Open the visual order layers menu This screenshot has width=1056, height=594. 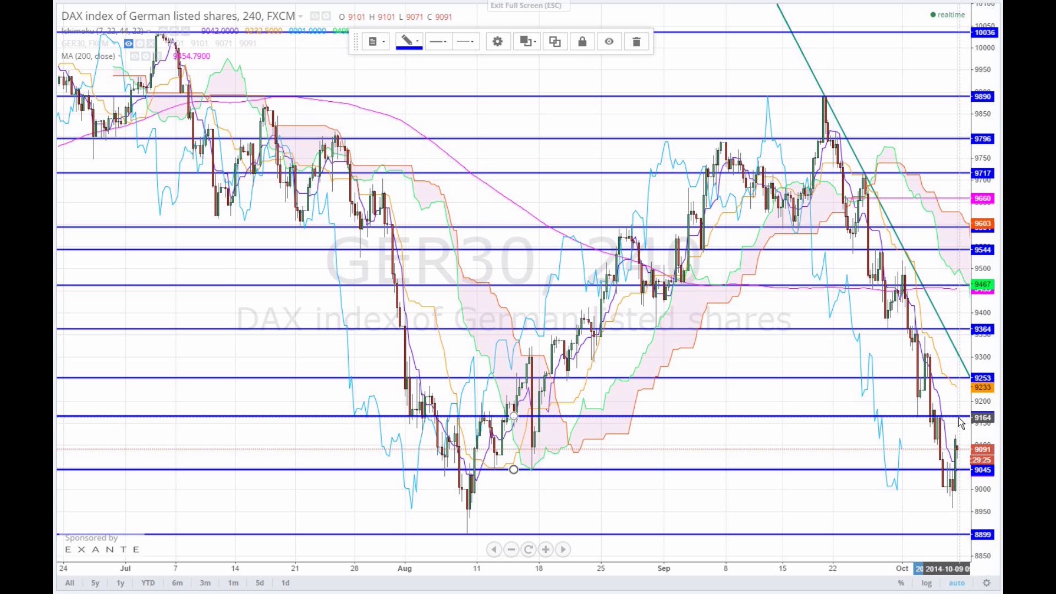point(527,42)
